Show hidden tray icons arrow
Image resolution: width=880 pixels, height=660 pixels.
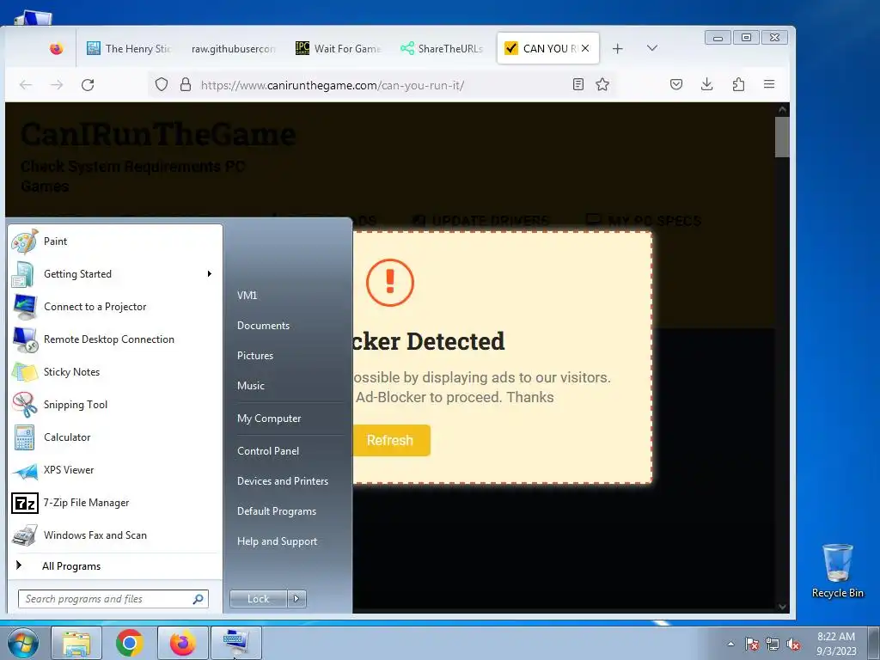(730, 644)
